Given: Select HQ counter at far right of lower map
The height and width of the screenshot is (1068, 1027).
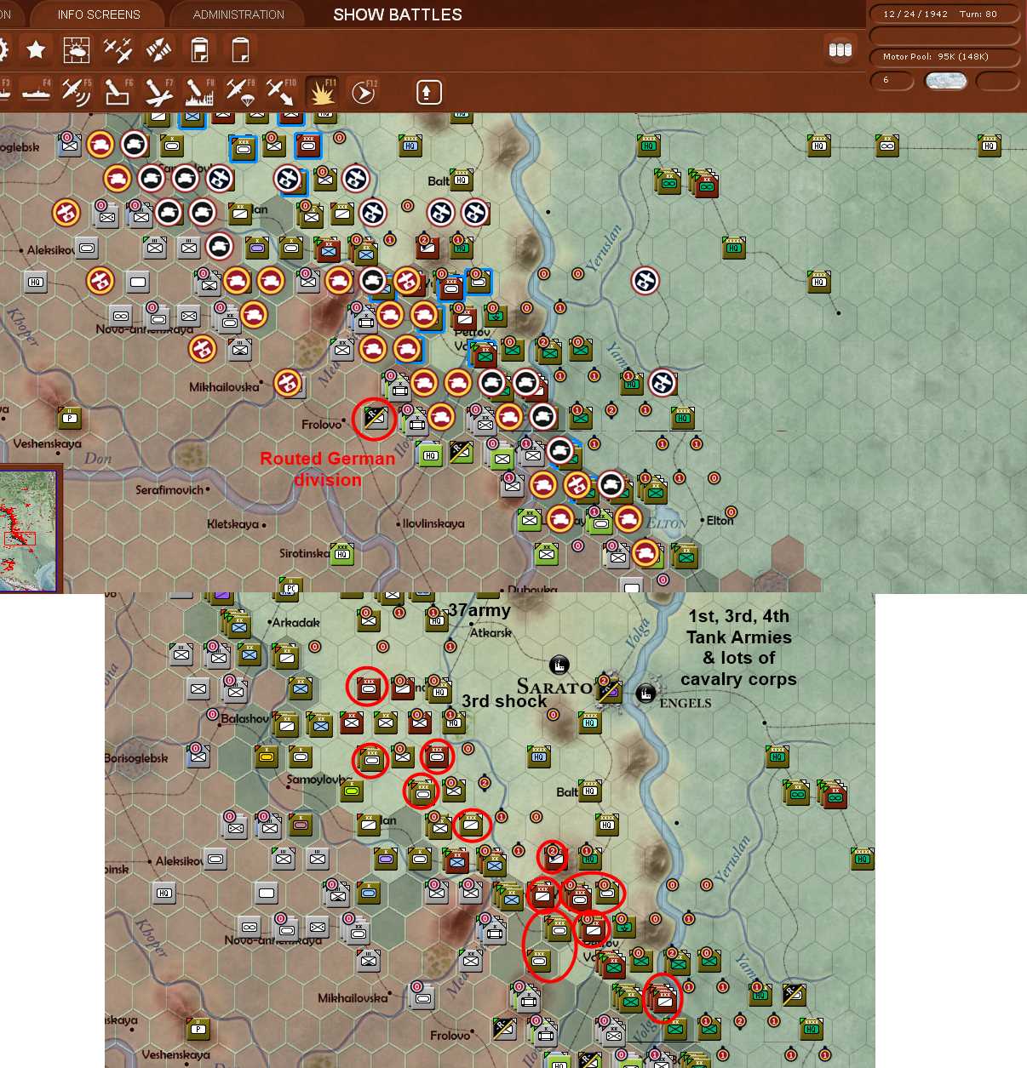Looking at the screenshot, I should (863, 859).
